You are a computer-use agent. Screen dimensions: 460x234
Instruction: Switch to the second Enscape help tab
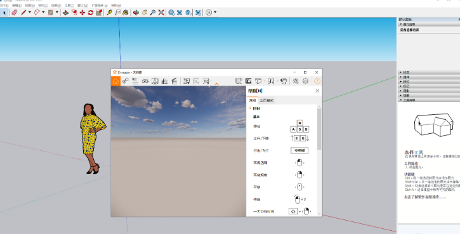pyautogui.click(x=266, y=100)
